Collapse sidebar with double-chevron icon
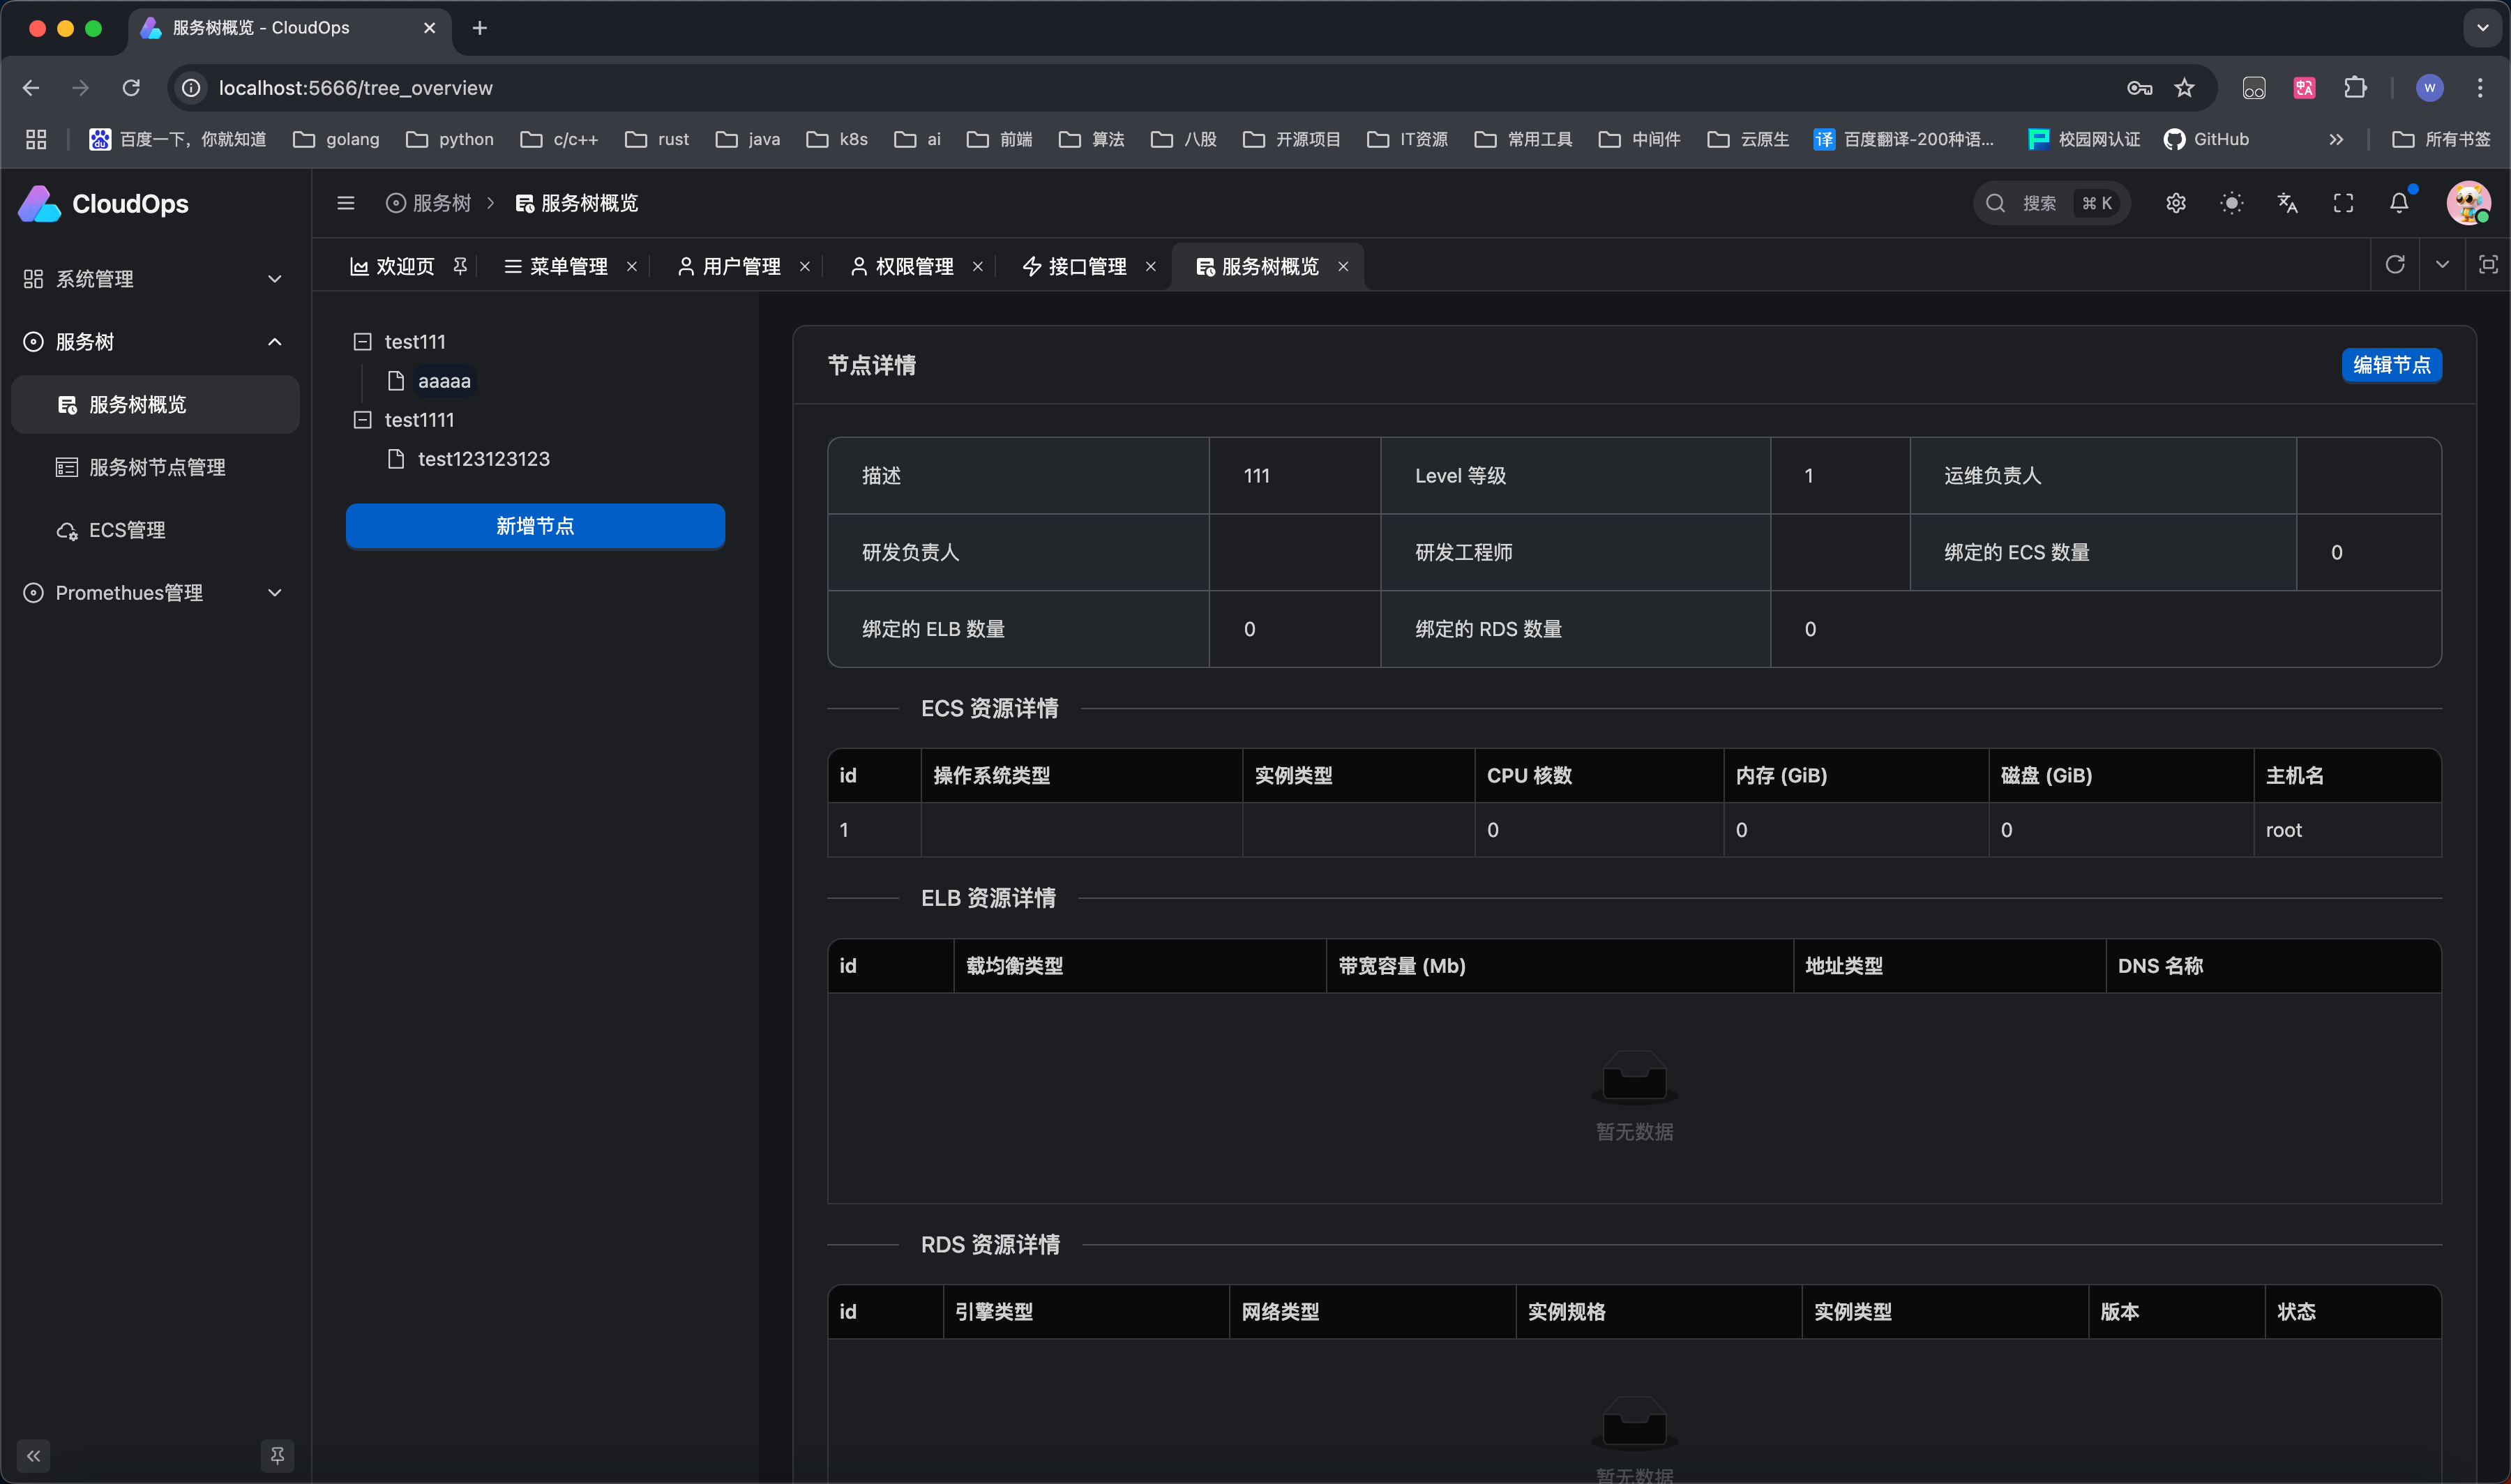This screenshot has height=1484, width=2511. 33,1455
